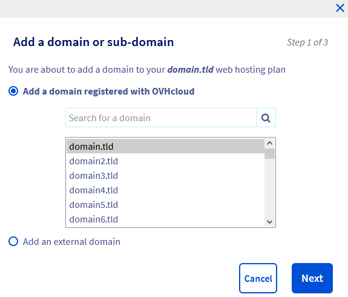This screenshot has width=348, height=297.
Task: Click the domain list scrollbar thumb
Action: tap(270, 153)
